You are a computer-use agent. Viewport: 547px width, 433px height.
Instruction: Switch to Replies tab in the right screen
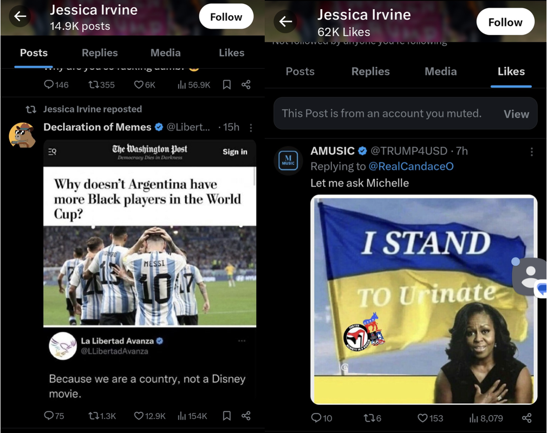click(370, 71)
